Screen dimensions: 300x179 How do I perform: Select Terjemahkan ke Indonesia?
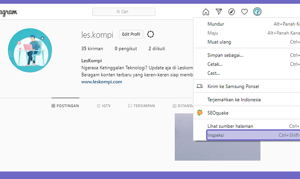(x=247, y=99)
